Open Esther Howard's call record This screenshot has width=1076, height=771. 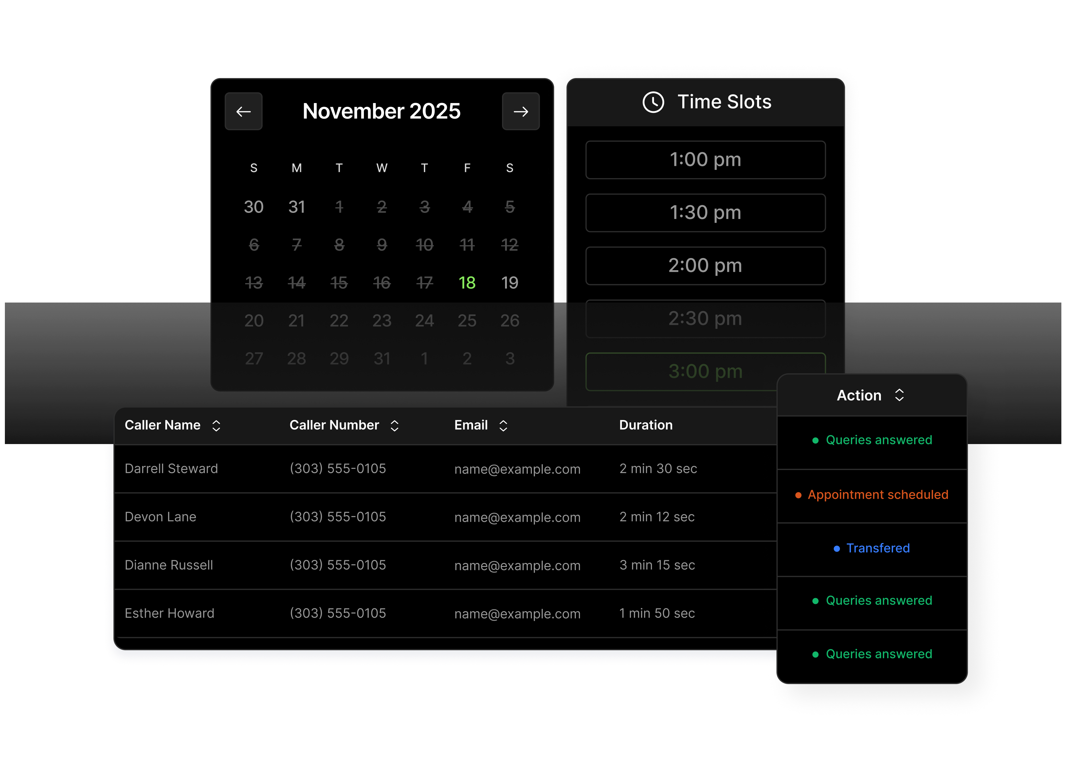point(169,614)
